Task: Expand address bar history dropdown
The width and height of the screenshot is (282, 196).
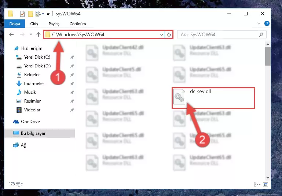Action: click(x=162, y=34)
